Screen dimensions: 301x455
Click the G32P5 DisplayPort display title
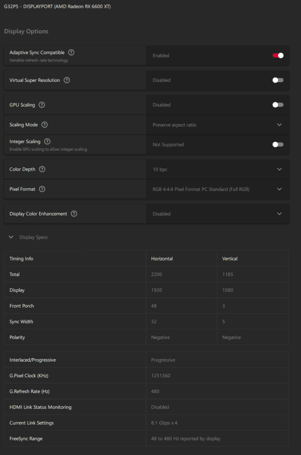(57, 7)
